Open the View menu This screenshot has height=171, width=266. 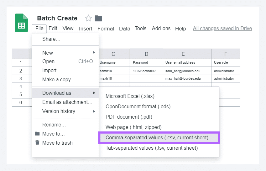coord(68,28)
